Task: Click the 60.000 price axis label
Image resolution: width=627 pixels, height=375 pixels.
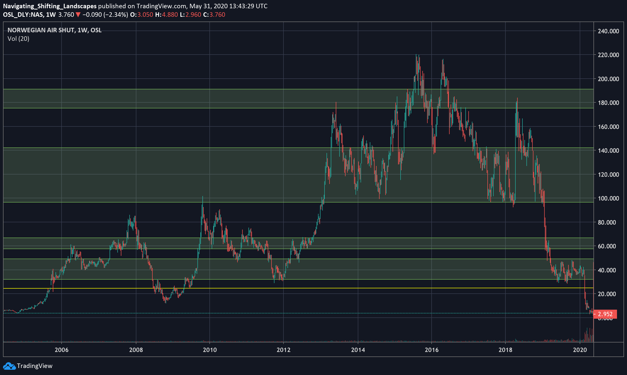Action: click(x=607, y=246)
